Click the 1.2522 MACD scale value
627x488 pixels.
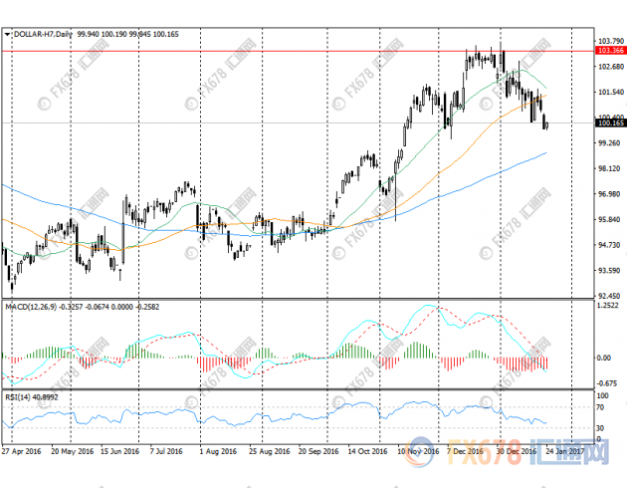coord(608,307)
